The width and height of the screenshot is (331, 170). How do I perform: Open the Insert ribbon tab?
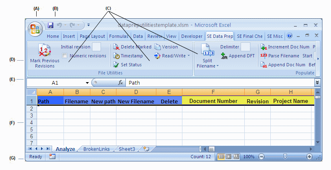[69, 36]
